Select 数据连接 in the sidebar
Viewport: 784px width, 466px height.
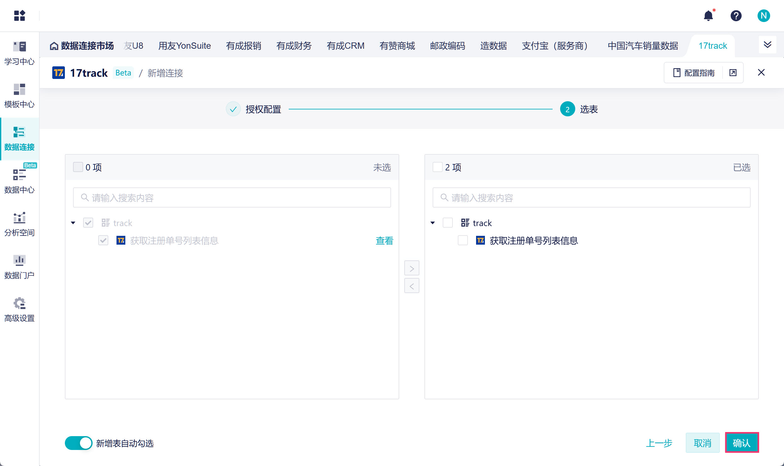point(20,139)
